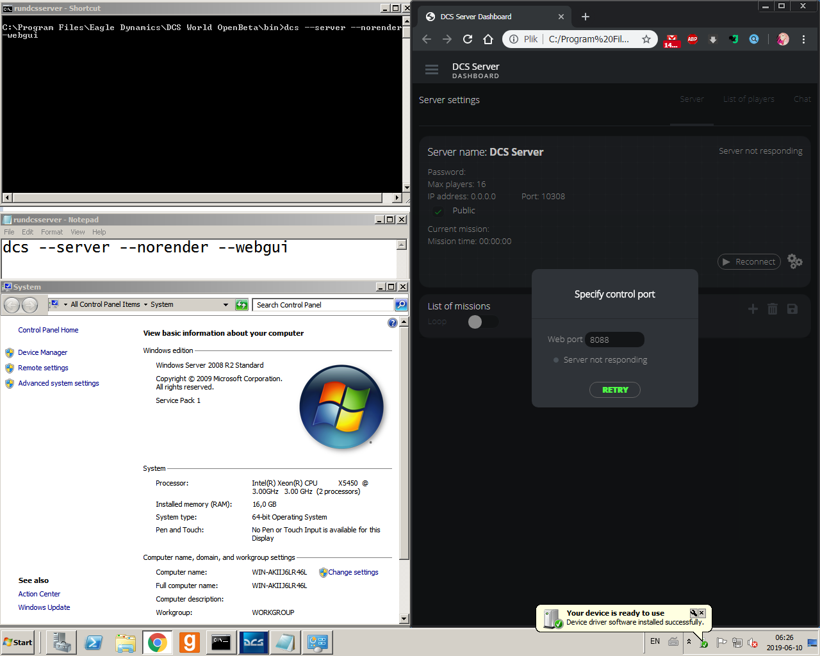
Task: Click the server settings gears icon
Action: [x=794, y=261]
